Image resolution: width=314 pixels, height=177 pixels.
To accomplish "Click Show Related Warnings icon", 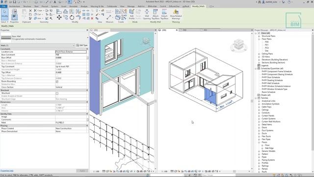I will 176,14.
